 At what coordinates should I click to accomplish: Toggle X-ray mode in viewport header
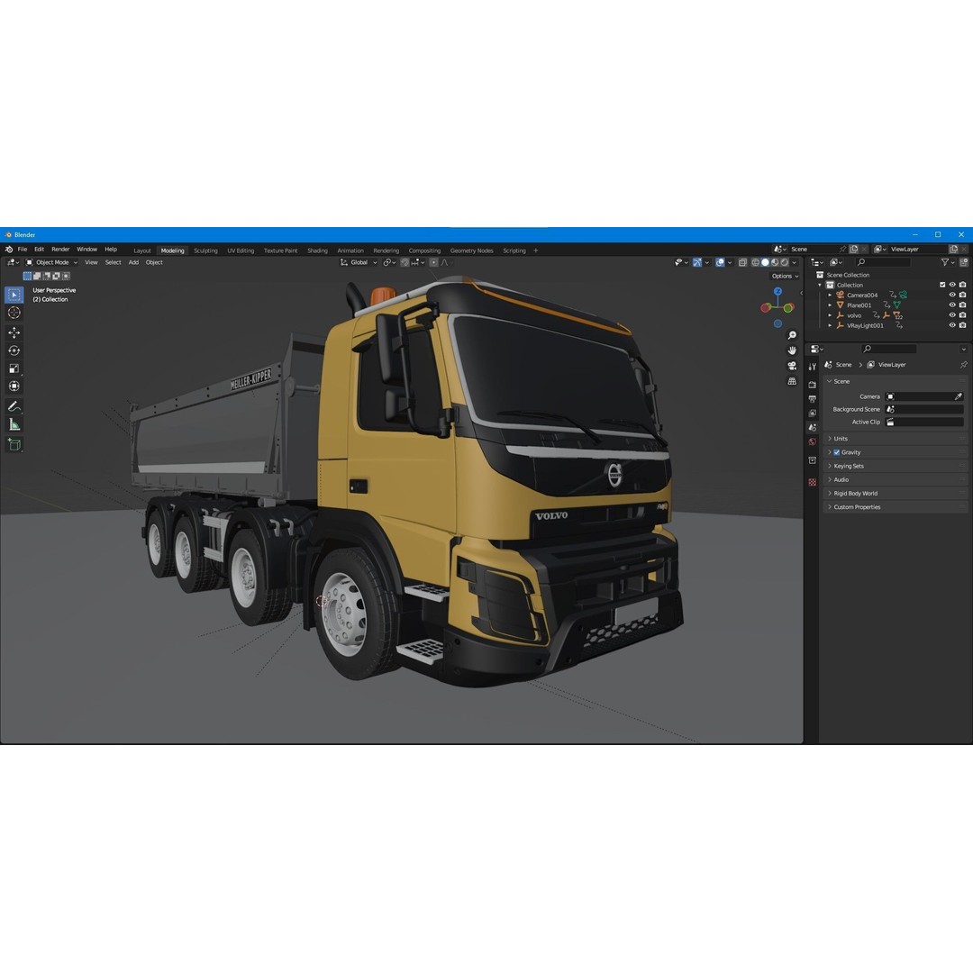coord(742,262)
